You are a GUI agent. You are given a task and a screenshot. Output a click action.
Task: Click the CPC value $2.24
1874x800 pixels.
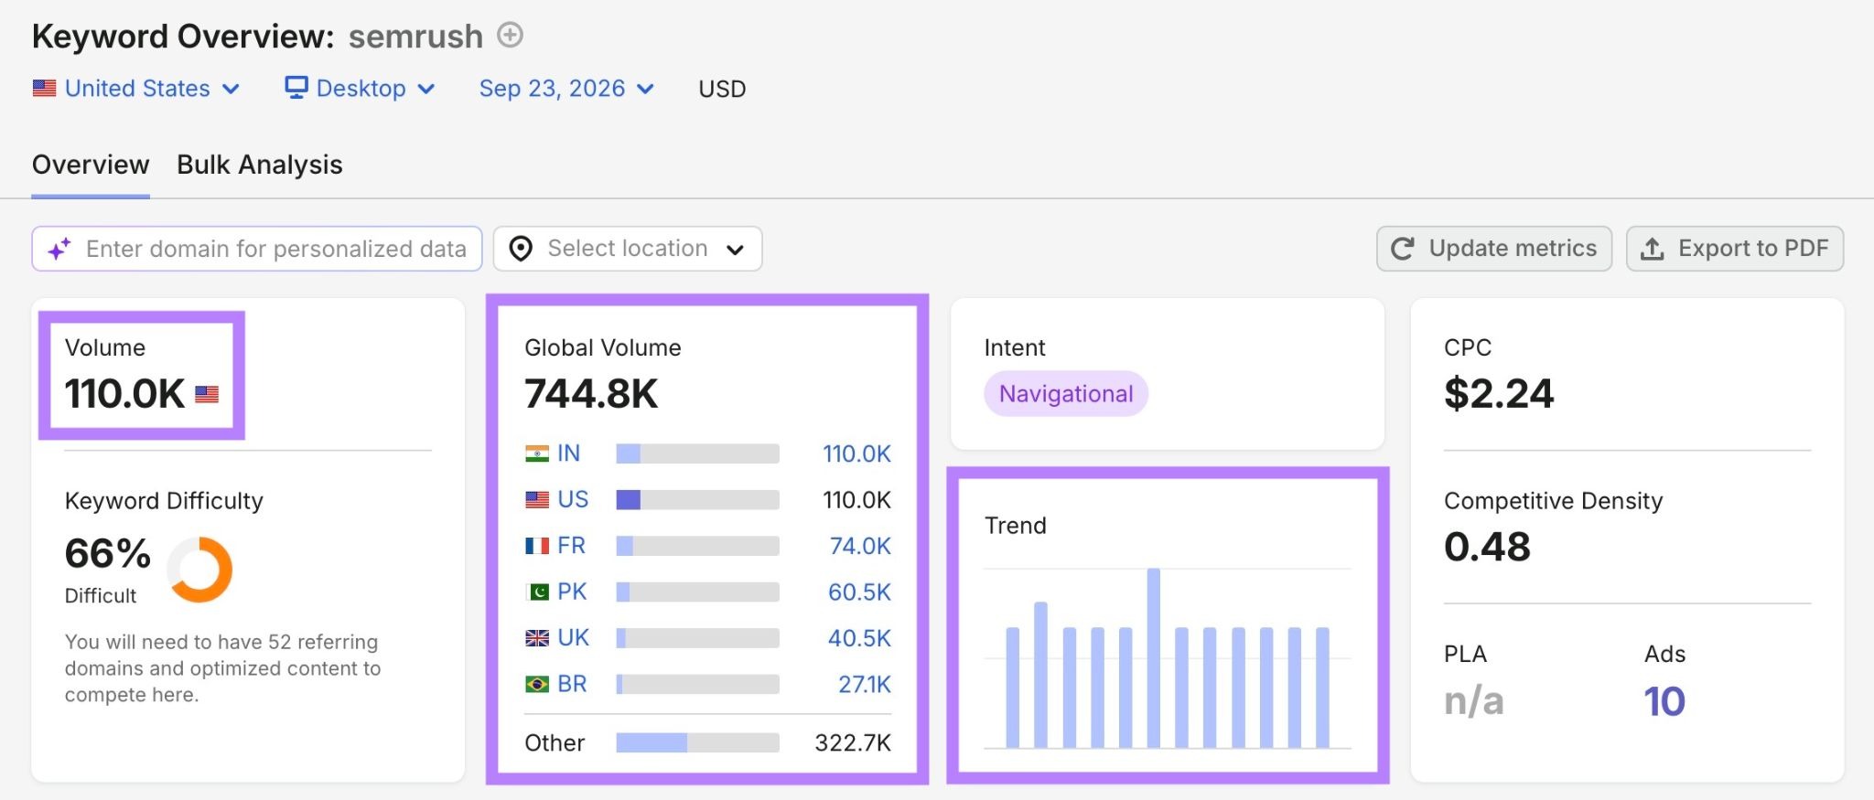point(1499,394)
